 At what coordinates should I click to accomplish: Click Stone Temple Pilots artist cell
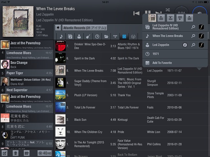point(155,95)
